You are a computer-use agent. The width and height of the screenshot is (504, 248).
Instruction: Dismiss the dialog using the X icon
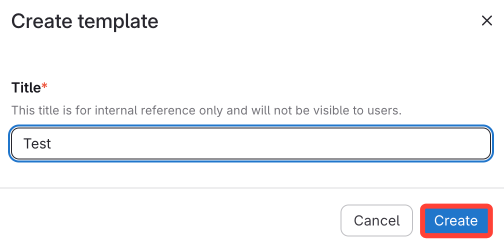click(x=486, y=20)
